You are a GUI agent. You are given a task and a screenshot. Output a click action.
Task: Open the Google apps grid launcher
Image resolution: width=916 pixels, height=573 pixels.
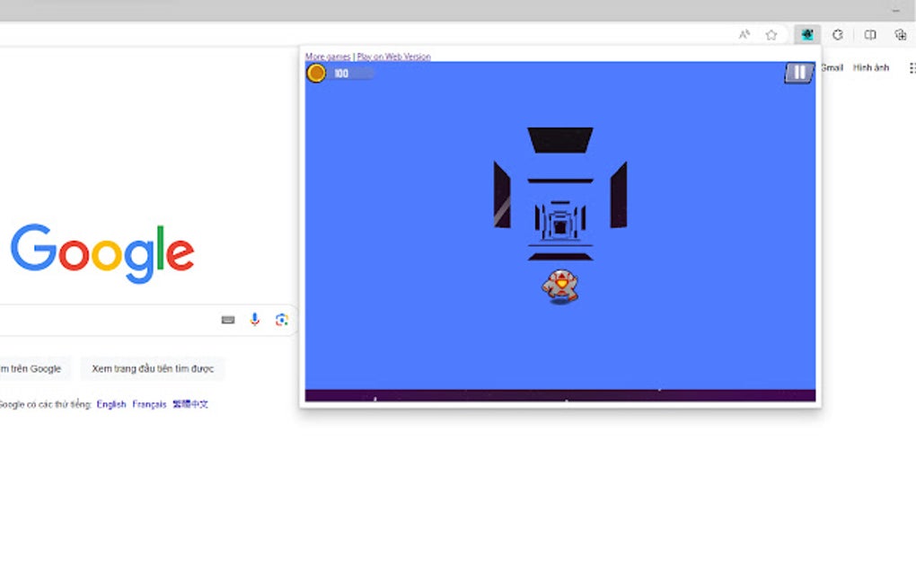(x=912, y=67)
